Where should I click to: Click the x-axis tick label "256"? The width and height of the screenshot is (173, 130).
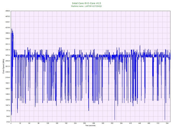[x=84, y=123]
